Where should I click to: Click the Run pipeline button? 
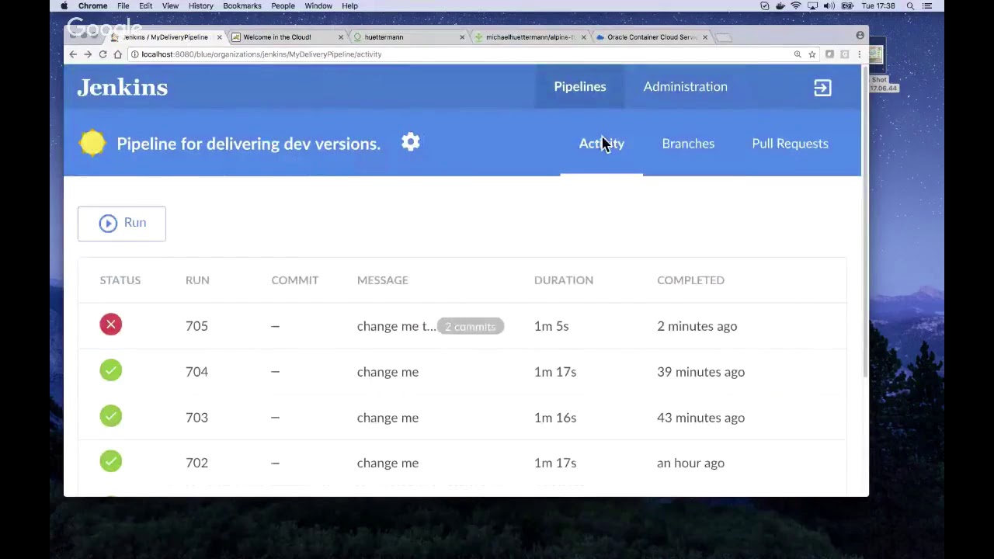coord(122,223)
